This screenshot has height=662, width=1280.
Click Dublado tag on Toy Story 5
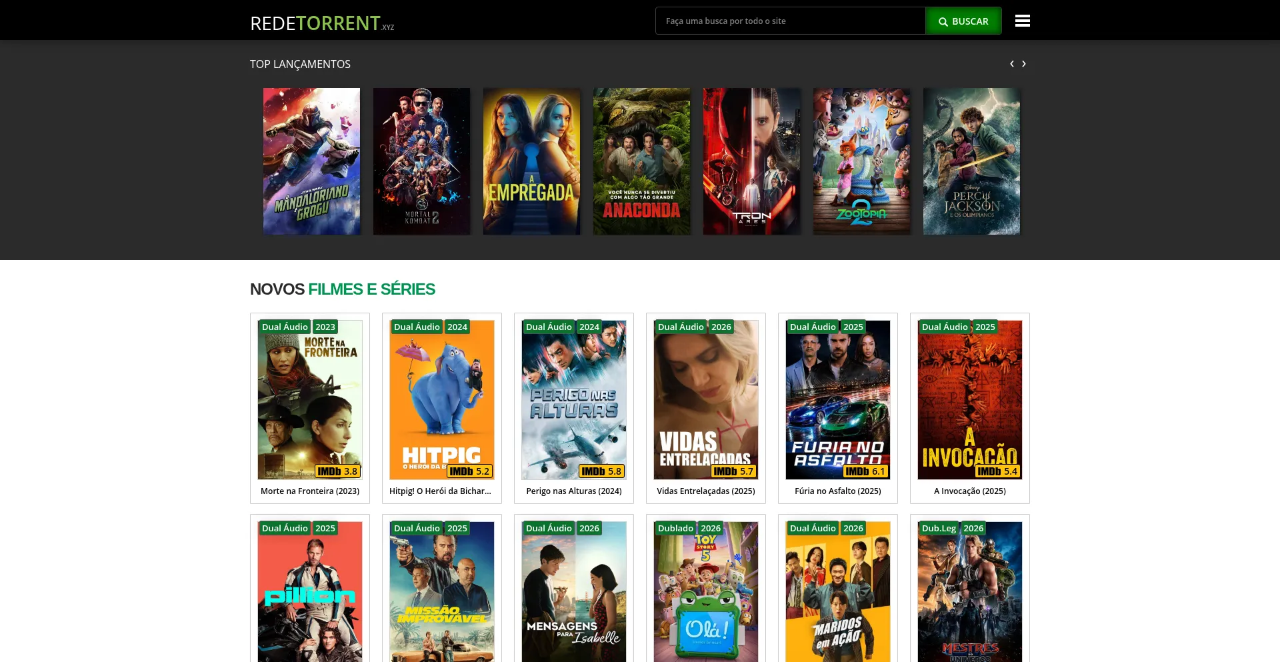pyautogui.click(x=675, y=529)
